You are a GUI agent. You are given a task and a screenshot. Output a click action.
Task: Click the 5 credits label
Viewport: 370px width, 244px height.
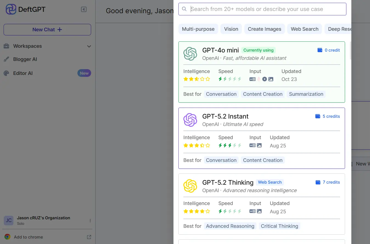coord(331,116)
